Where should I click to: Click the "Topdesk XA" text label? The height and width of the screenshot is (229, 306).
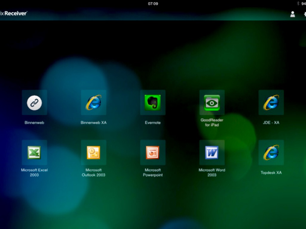(271, 173)
